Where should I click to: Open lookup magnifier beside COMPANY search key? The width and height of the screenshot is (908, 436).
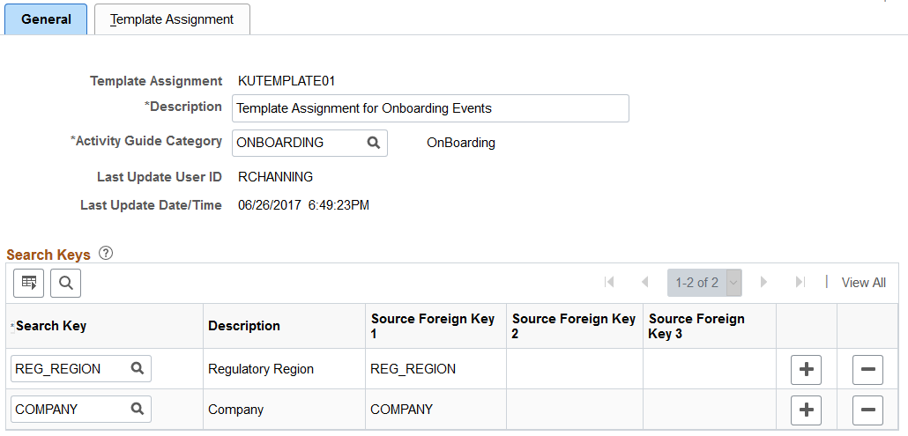pyautogui.click(x=137, y=410)
